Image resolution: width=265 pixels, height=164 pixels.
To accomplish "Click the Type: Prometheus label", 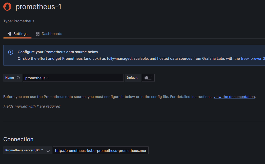I will pyautogui.click(x=19, y=21).
